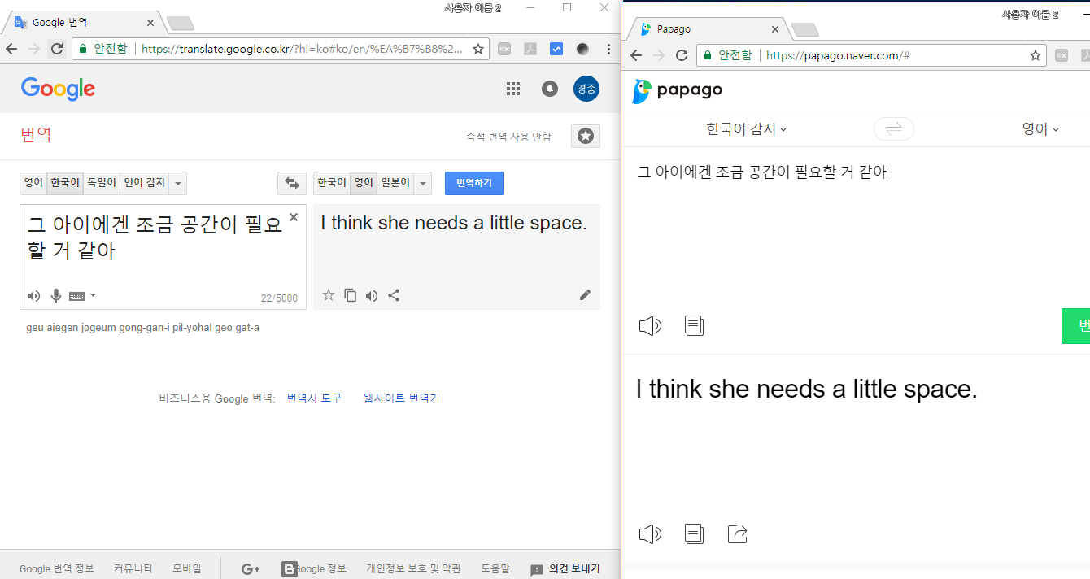Open the 웹사이트 번역기 link

[x=402, y=398]
